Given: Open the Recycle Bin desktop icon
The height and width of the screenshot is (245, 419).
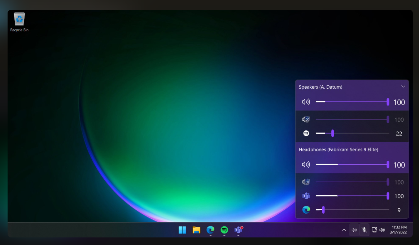Looking at the screenshot, I should point(19,22).
